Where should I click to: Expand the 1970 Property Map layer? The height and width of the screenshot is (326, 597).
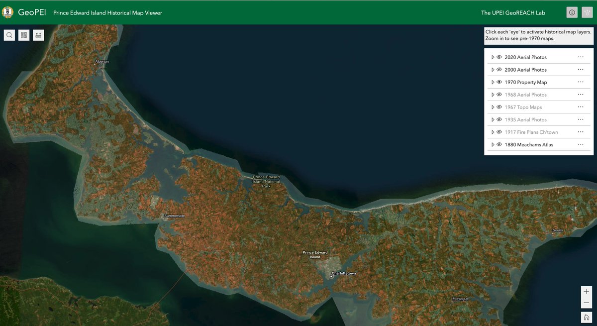pyautogui.click(x=492, y=82)
